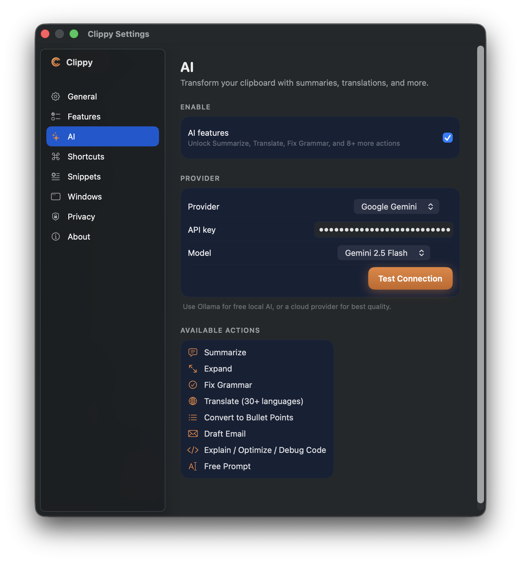
Task: Click the Free Prompt text cursor icon
Action: coord(193,466)
